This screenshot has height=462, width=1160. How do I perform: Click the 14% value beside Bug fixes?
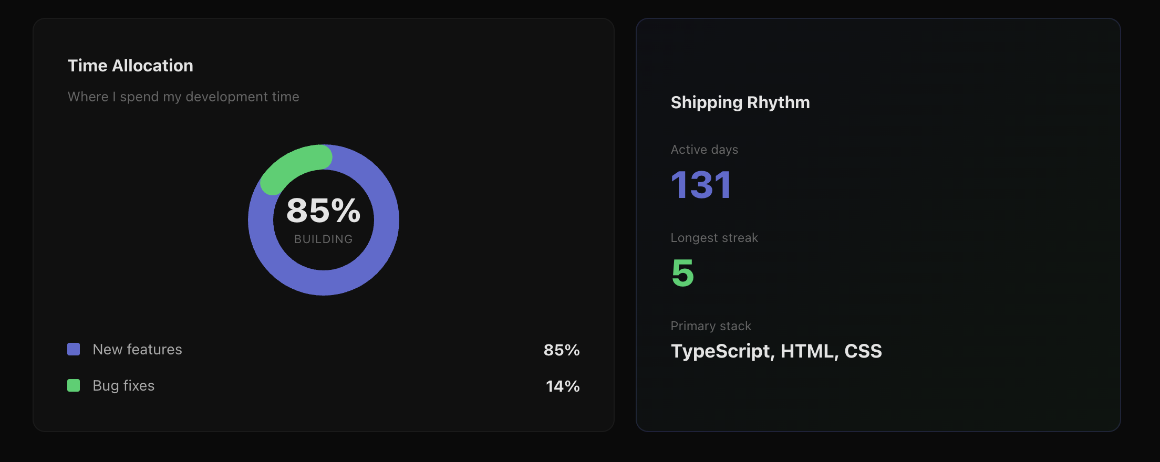tap(563, 386)
